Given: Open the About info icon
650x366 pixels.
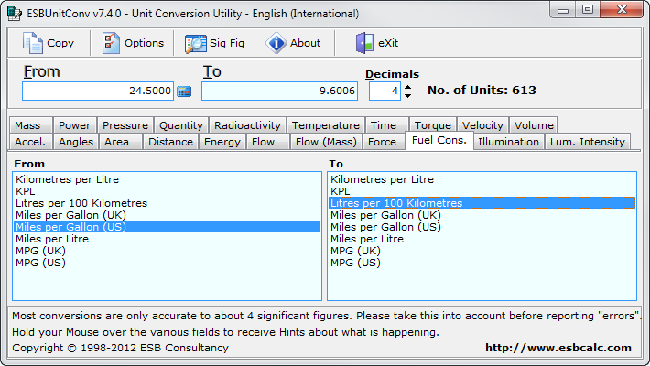Looking at the screenshot, I should 276,43.
